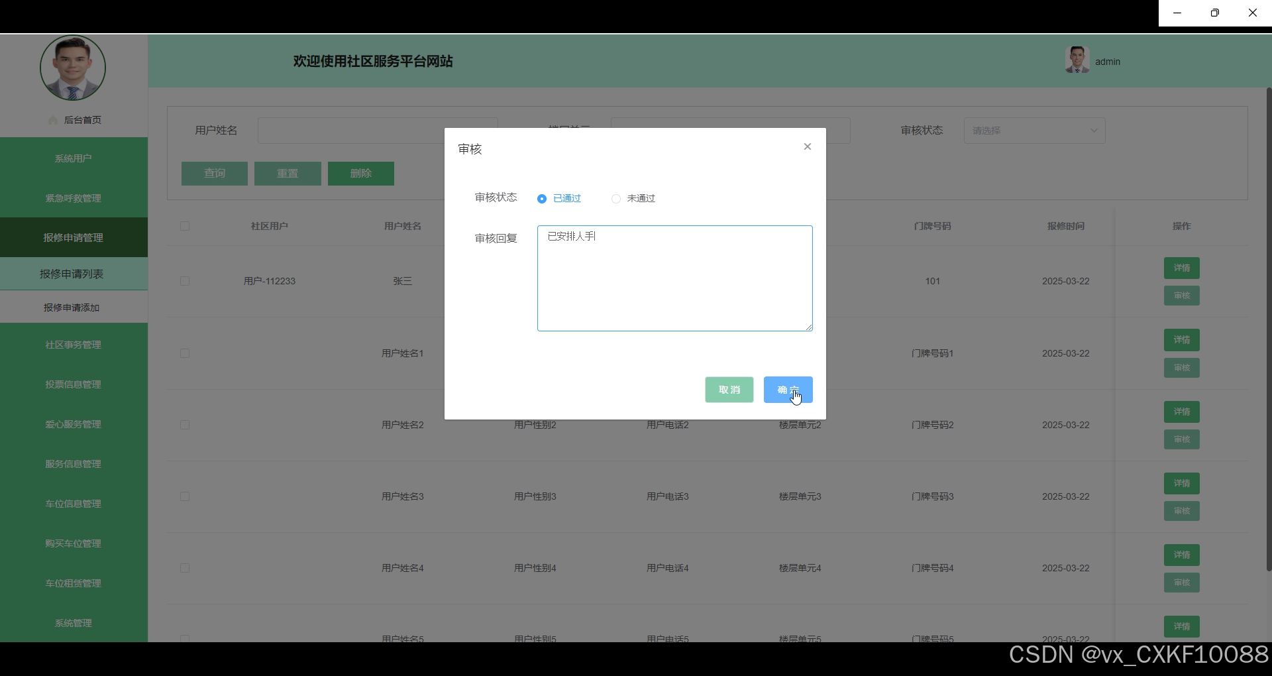Go to 后台首页 home link
Viewport: 1272px width, 676px height.
[83, 120]
